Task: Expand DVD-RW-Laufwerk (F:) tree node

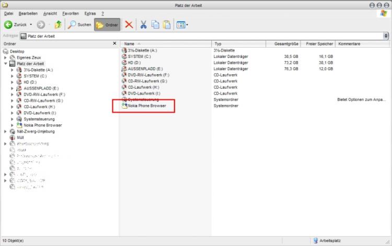Action: coord(12,95)
